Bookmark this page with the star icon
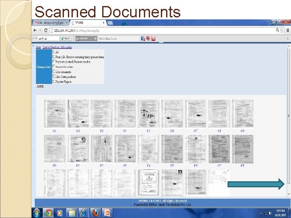This screenshot has width=291, height=218. (282, 30)
